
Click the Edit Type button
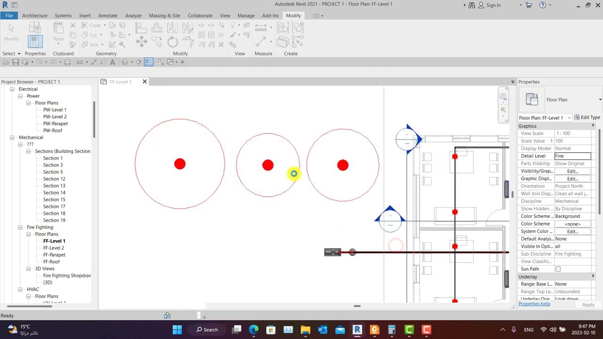pos(587,117)
